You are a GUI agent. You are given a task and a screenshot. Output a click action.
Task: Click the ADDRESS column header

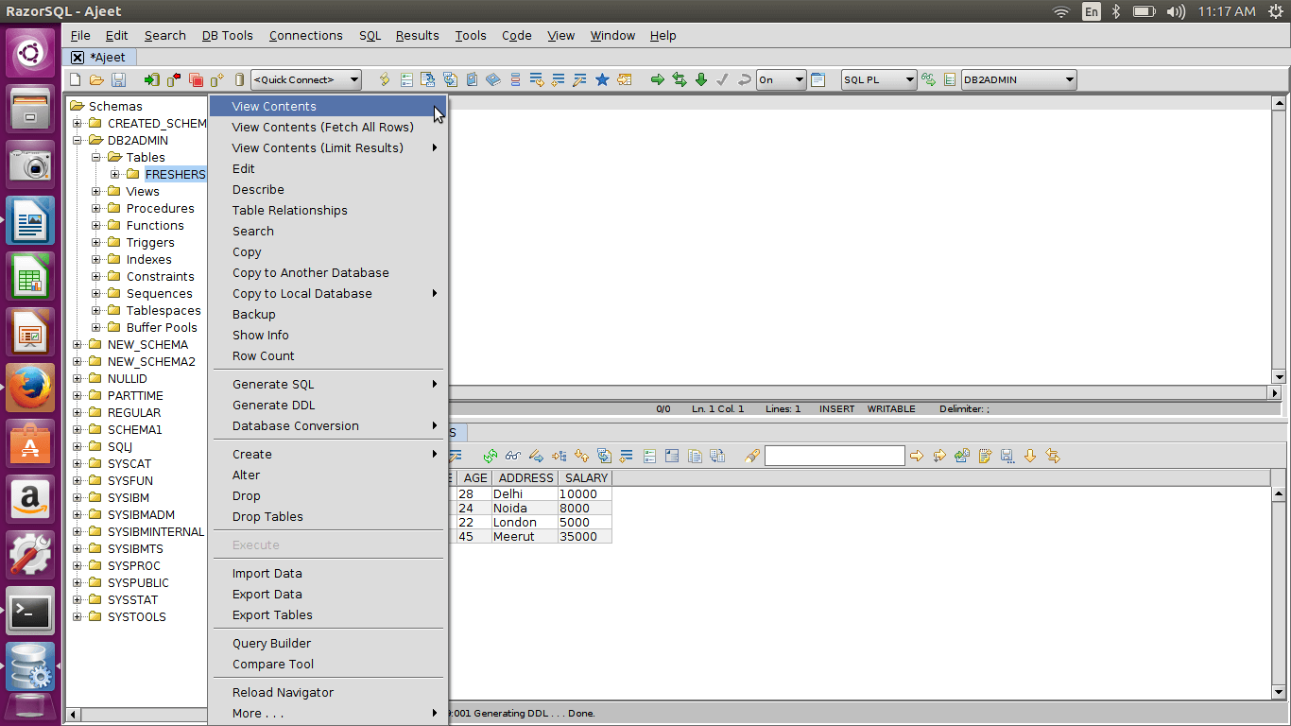(x=525, y=478)
